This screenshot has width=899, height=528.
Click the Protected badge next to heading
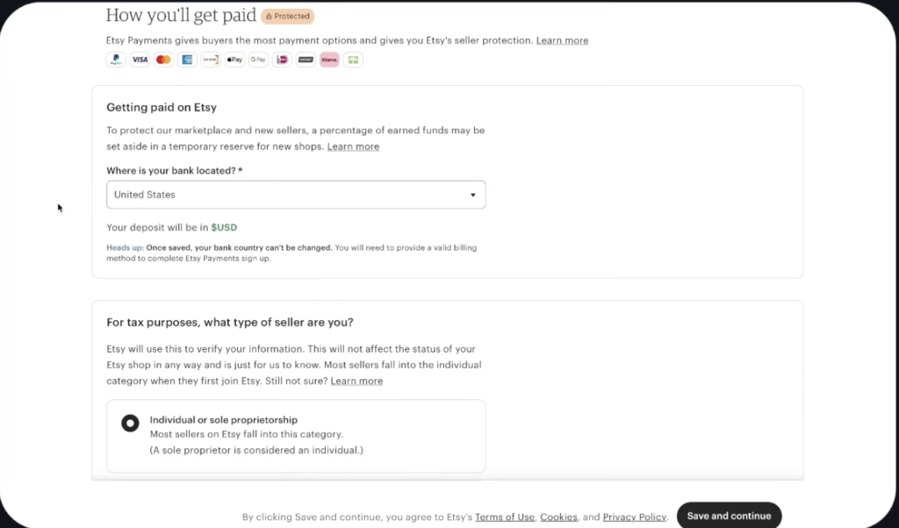(288, 16)
